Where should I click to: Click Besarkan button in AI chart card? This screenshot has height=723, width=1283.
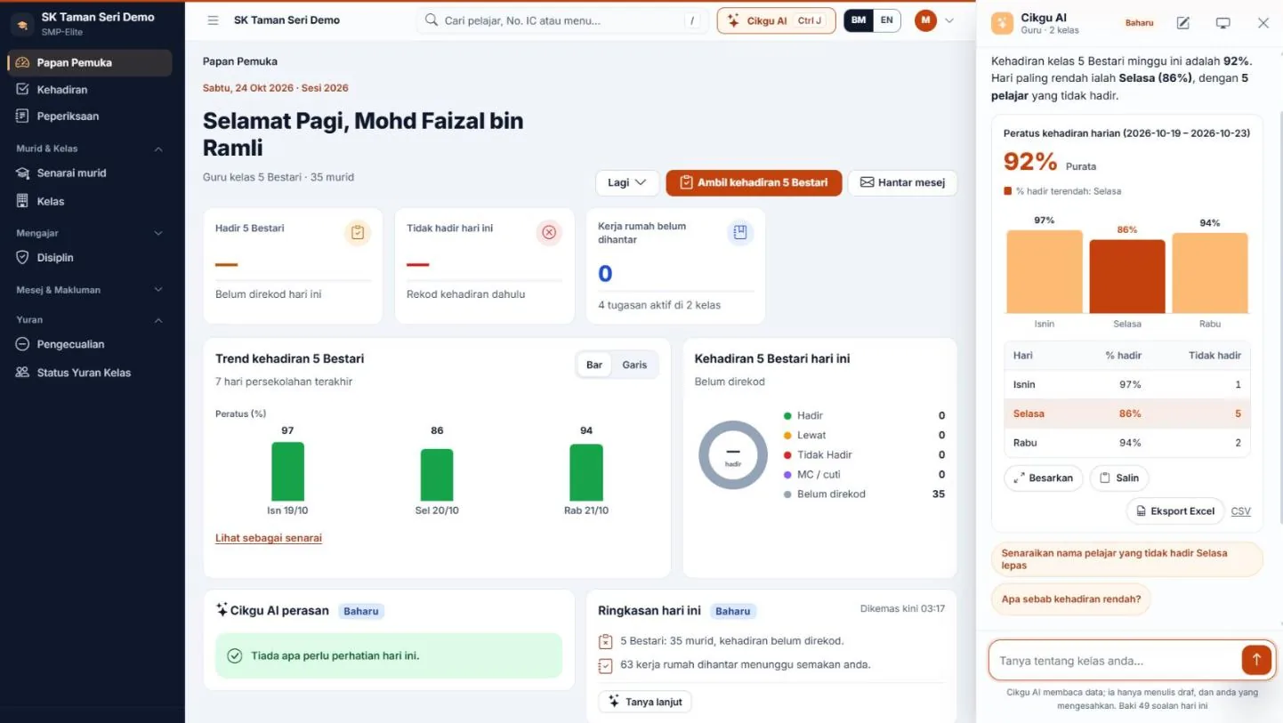pos(1044,478)
